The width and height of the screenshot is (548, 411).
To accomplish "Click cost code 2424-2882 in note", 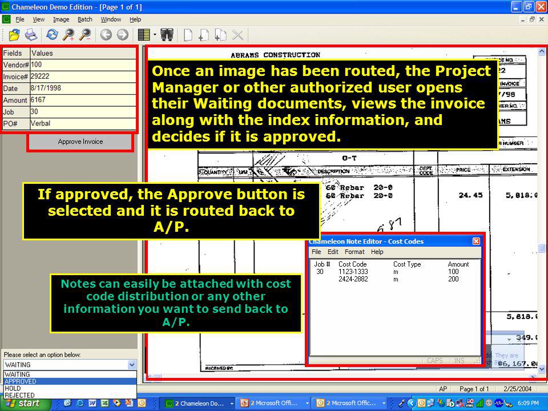I will (353, 279).
